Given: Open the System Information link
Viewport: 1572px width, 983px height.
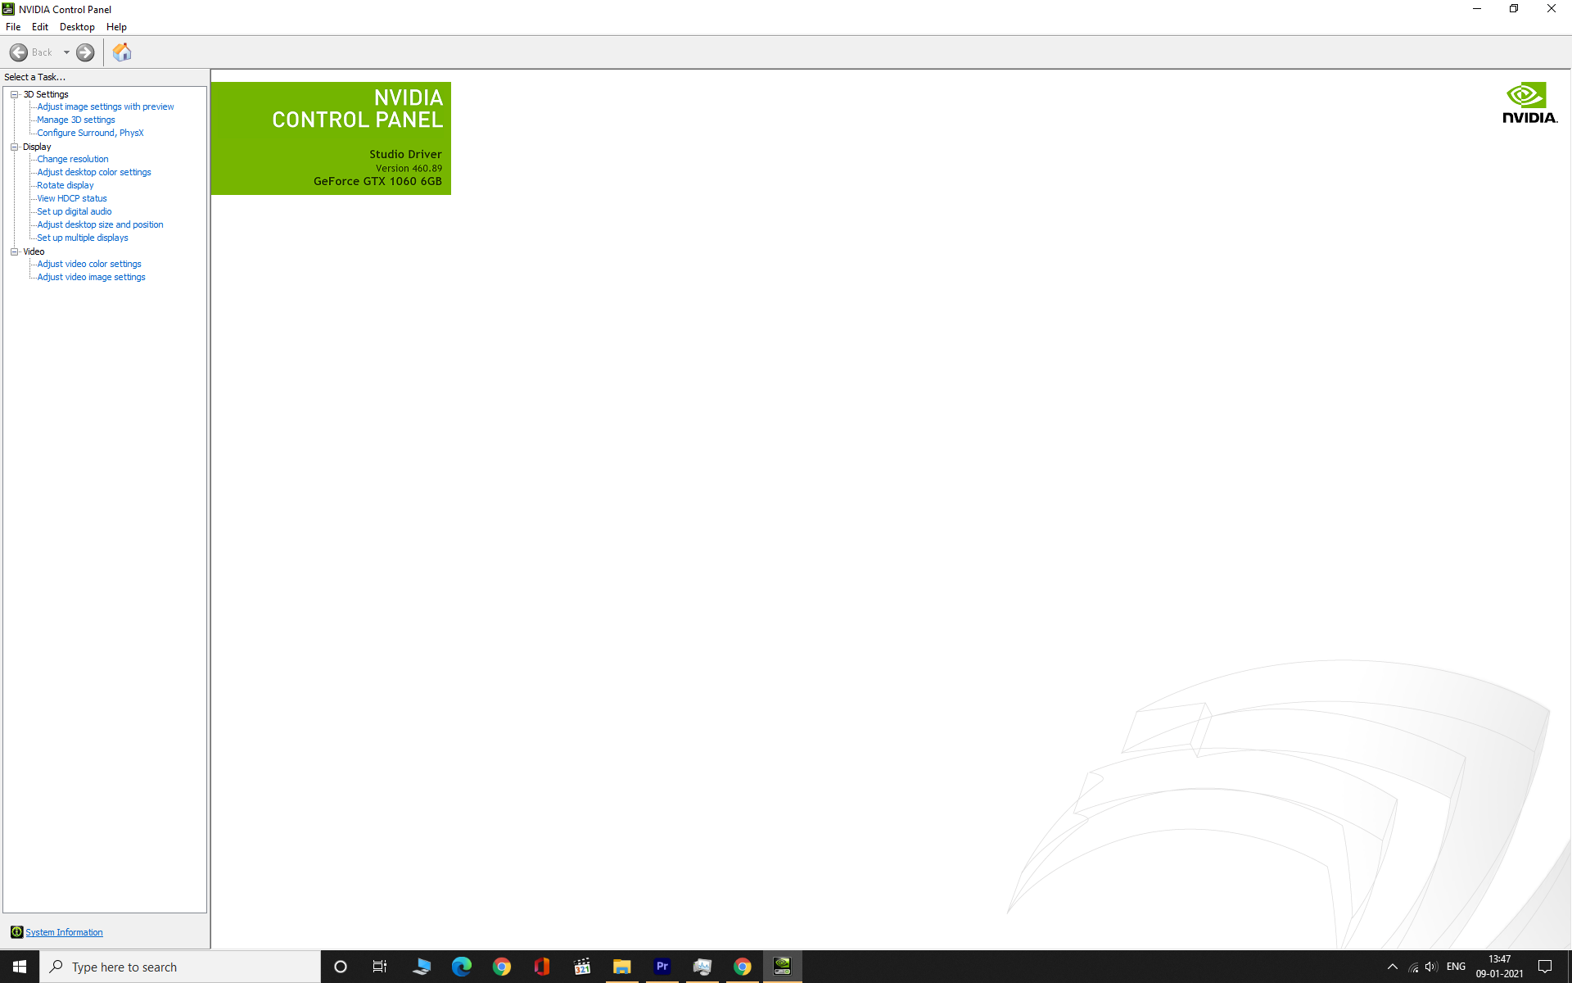Looking at the screenshot, I should 64,932.
